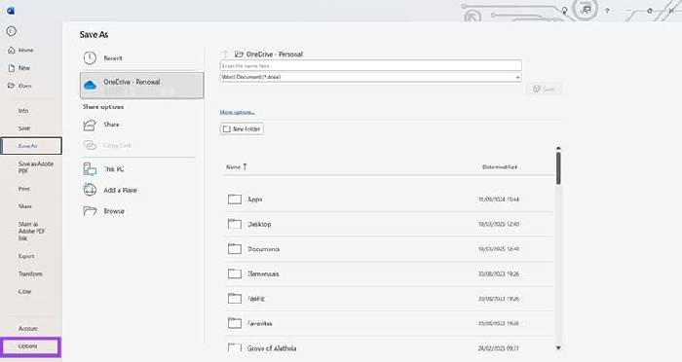Sort by the Name column header
Screen dimensions: 682x362
click(x=236, y=166)
